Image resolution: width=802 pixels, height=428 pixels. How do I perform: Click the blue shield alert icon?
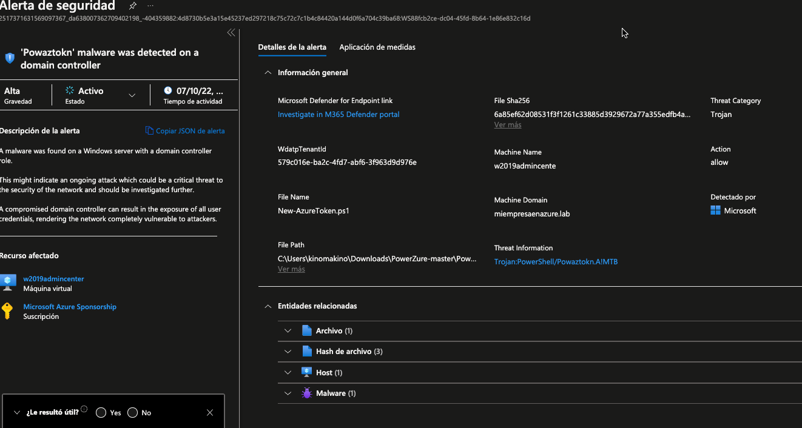point(10,58)
